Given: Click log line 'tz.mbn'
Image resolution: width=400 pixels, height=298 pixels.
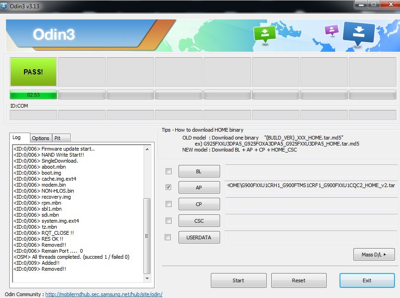Looking at the screenshot, I should click(x=36, y=227).
